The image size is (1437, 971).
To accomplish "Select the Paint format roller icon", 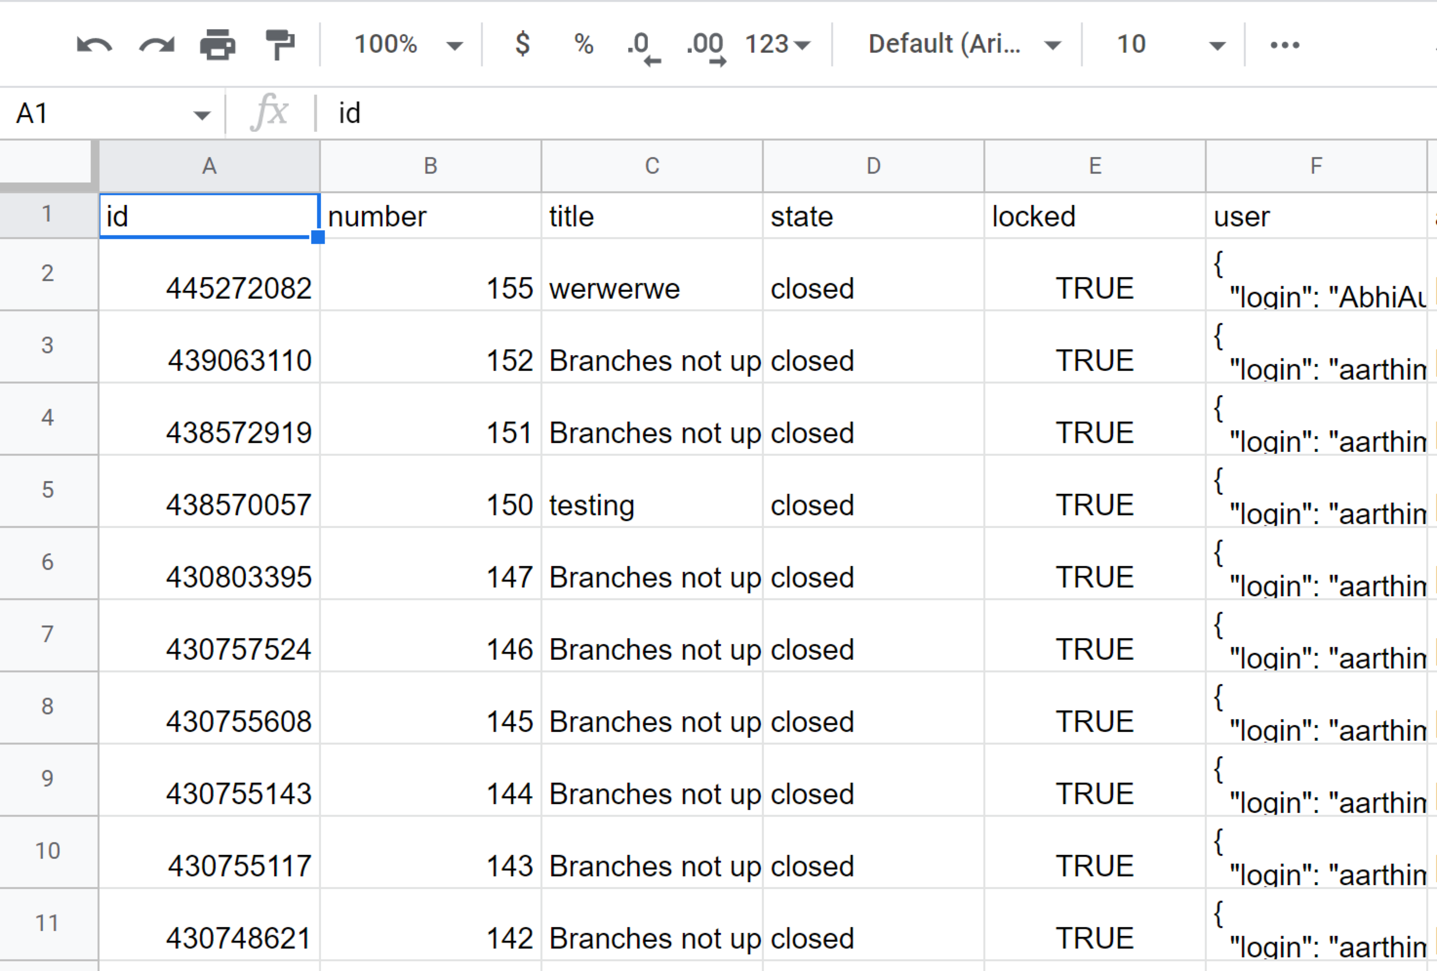I will [279, 45].
